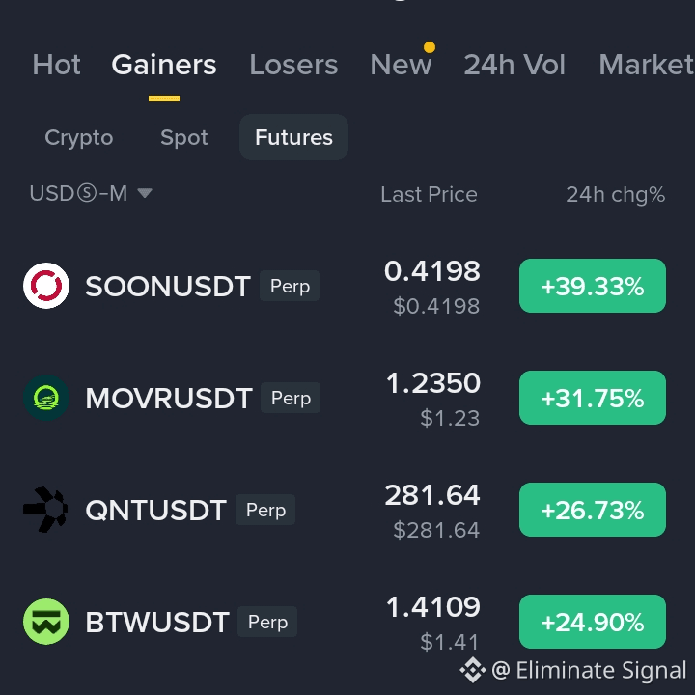Sort by 24h chg% column header
This screenshot has width=695, height=695.
(x=616, y=195)
